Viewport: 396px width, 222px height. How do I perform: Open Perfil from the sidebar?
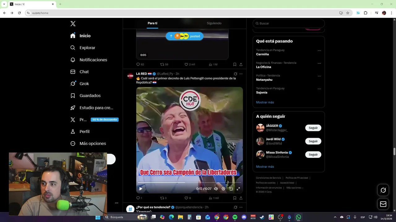click(x=80, y=132)
